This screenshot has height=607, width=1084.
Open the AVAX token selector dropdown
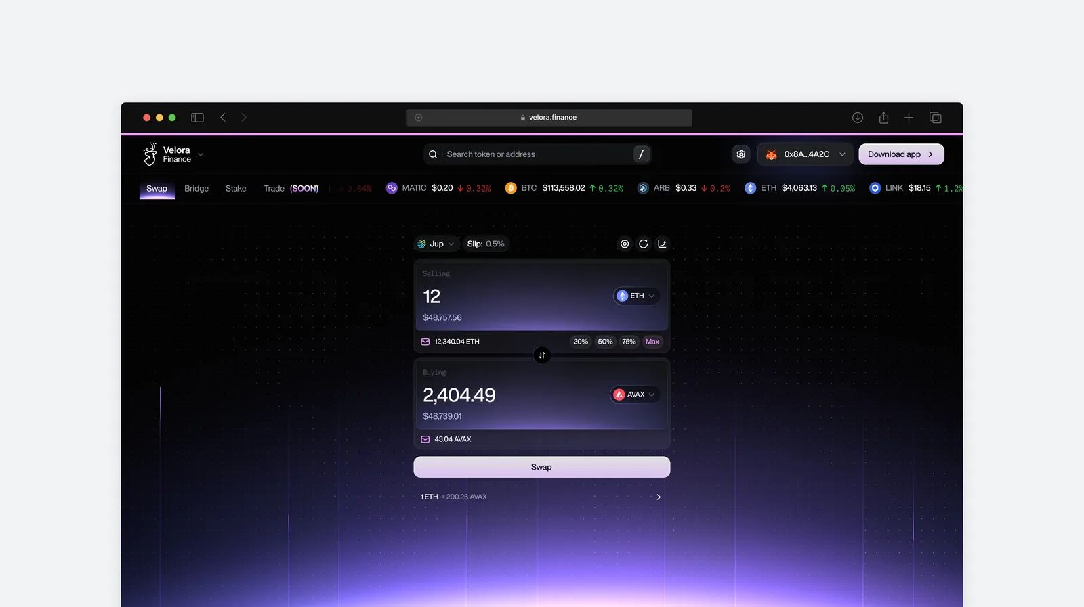coord(635,395)
